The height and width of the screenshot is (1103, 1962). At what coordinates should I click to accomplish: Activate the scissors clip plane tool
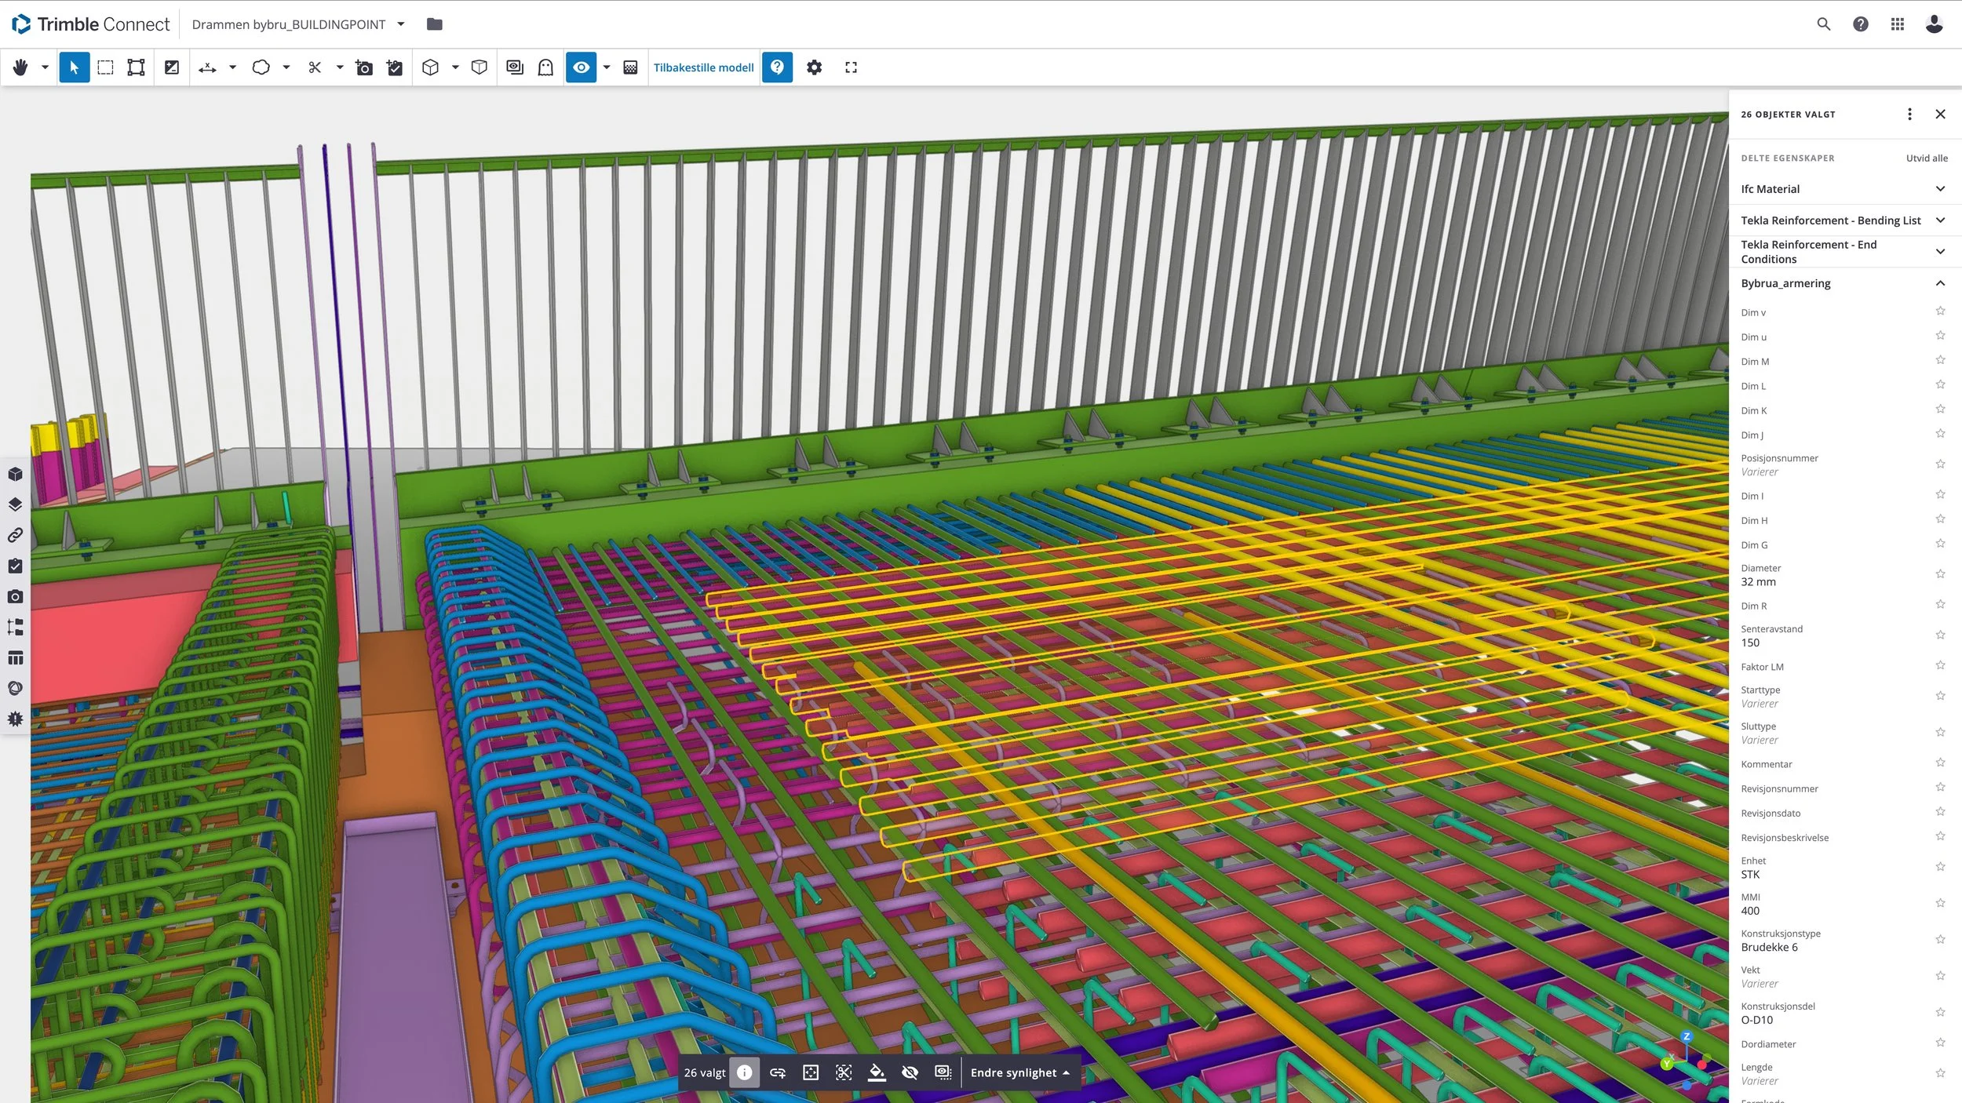pos(315,67)
